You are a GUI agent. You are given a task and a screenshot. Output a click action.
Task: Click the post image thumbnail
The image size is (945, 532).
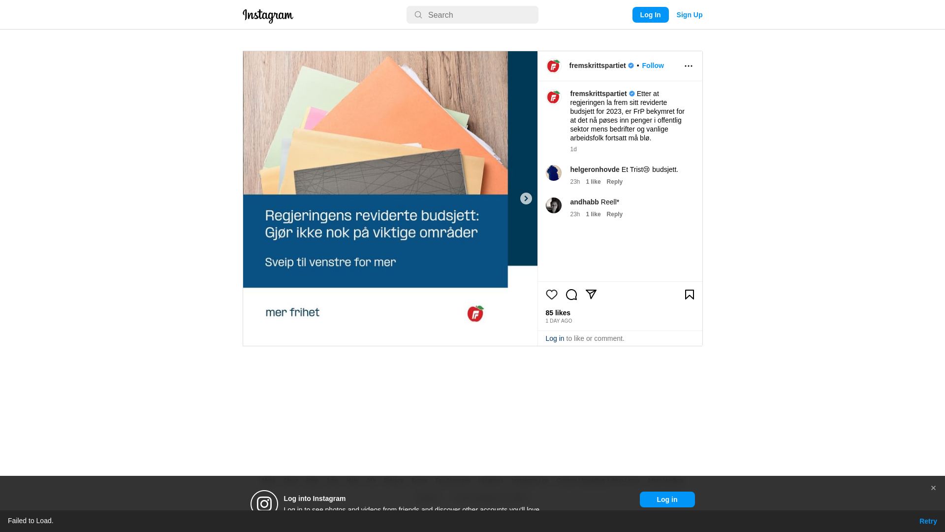point(390,199)
